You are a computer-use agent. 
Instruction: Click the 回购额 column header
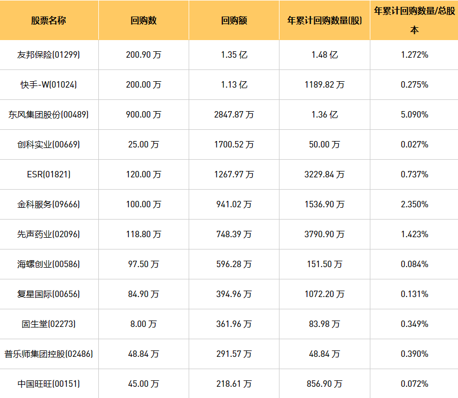(x=234, y=20)
